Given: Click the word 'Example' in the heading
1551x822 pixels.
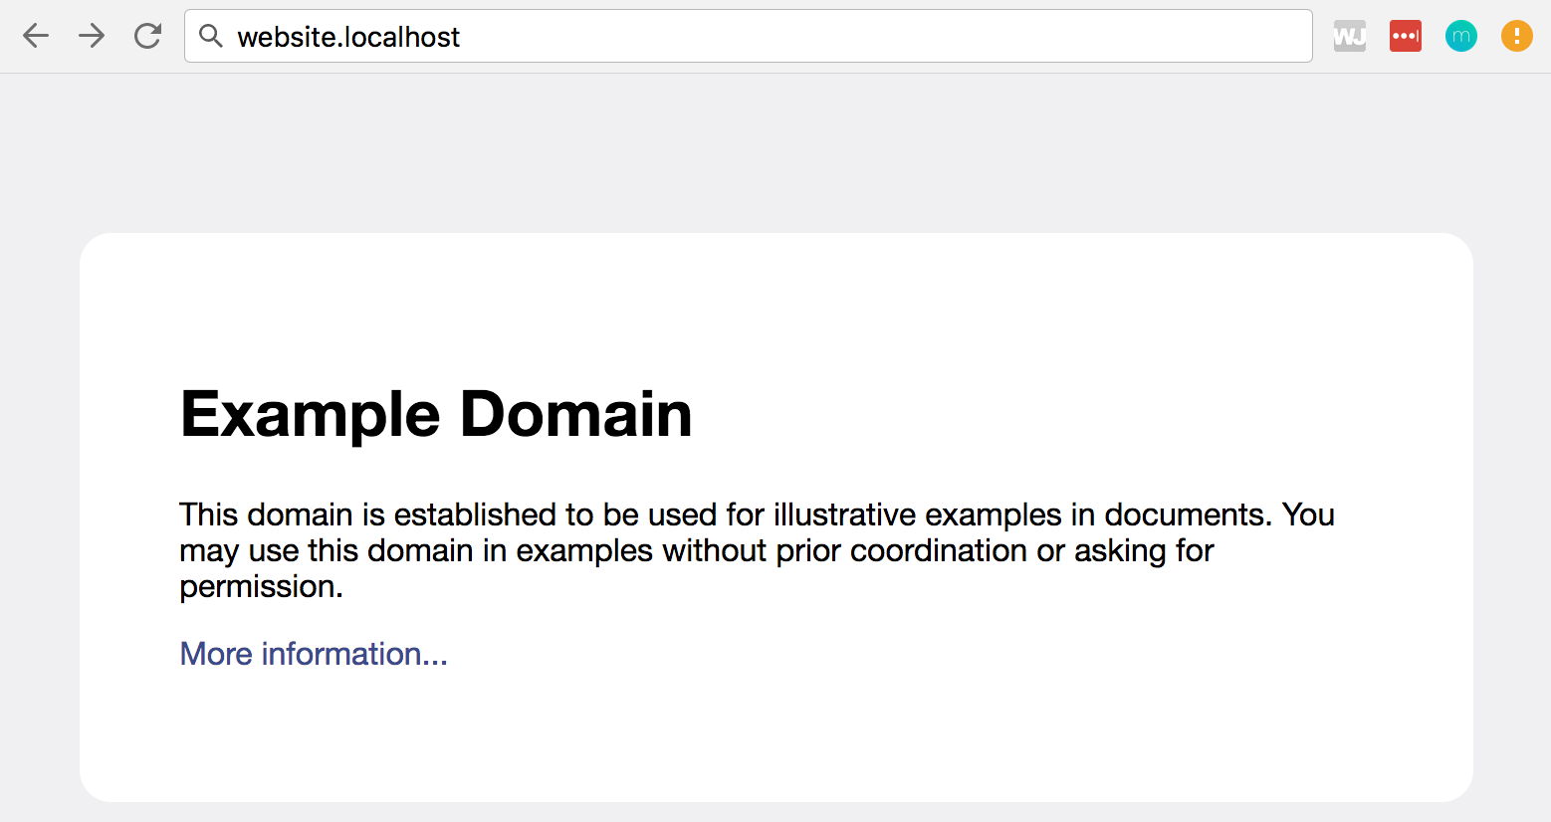Looking at the screenshot, I should (x=310, y=414).
